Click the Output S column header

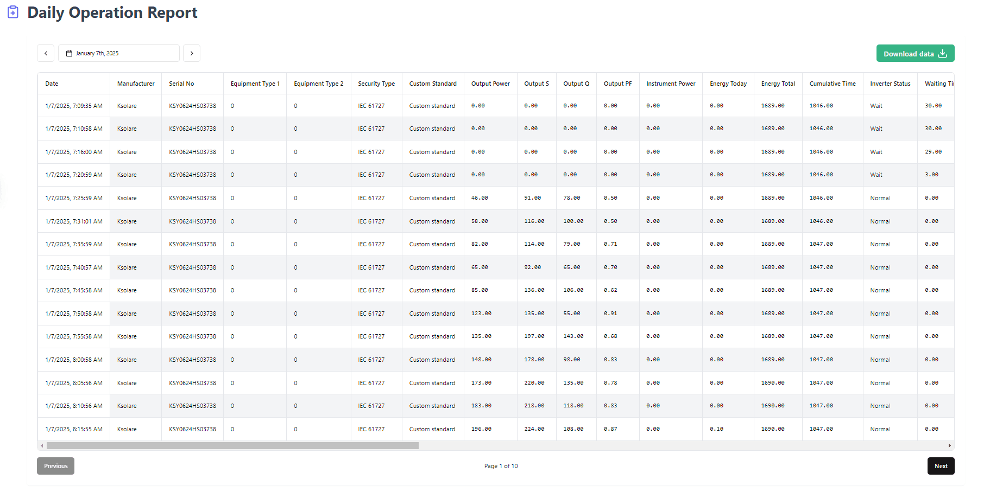[x=537, y=84]
